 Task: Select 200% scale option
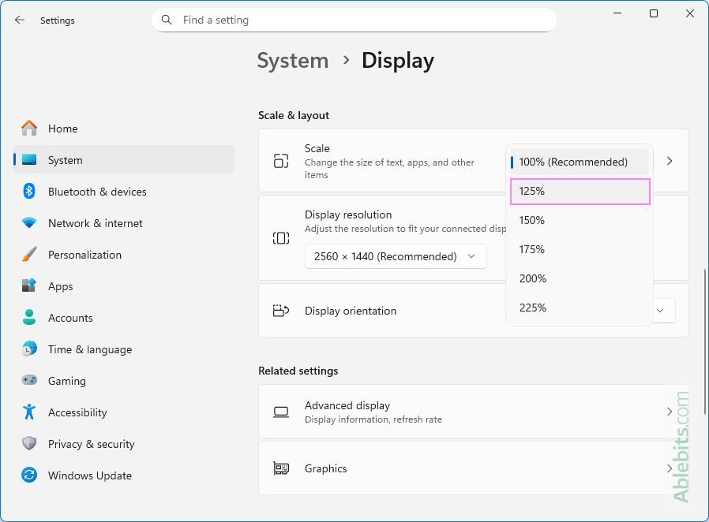click(580, 278)
